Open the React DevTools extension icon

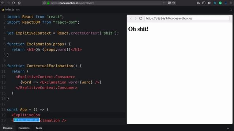215,3
